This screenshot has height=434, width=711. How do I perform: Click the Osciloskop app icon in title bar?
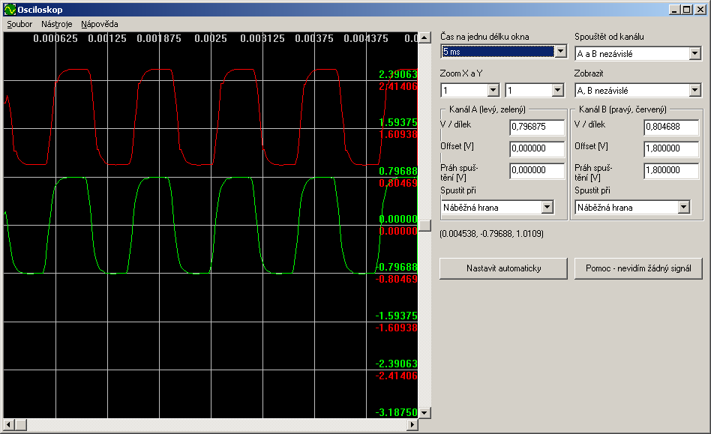pos(10,10)
